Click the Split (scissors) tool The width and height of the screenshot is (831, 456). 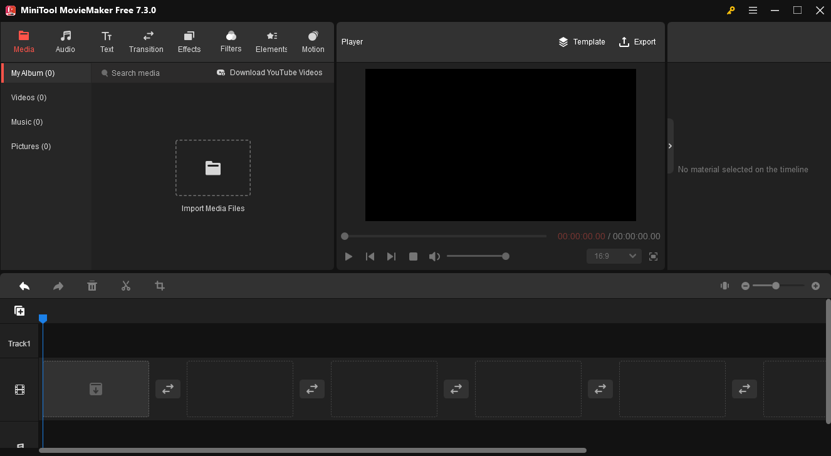click(x=125, y=286)
